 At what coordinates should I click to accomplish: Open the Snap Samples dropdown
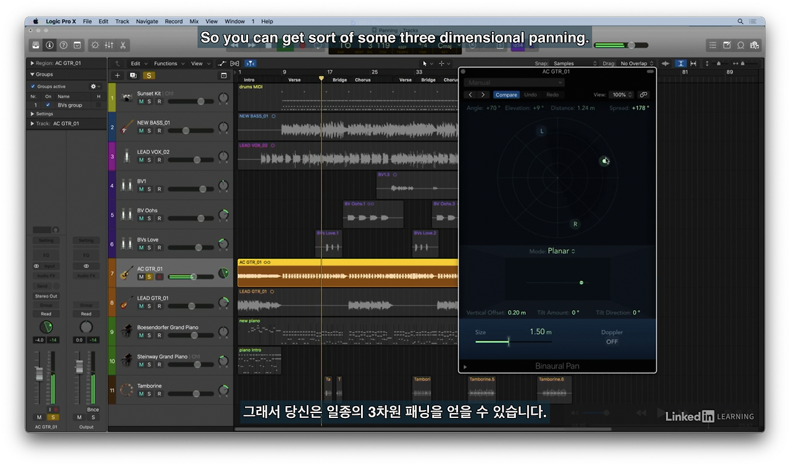[575, 63]
